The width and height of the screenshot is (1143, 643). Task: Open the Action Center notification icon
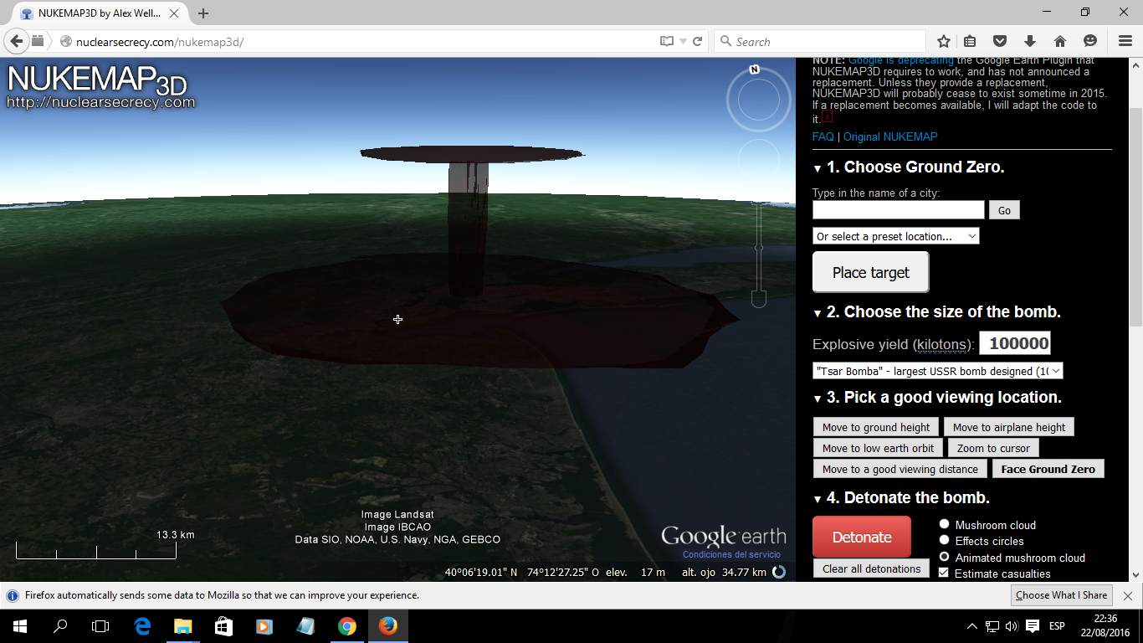click(1033, 625)
